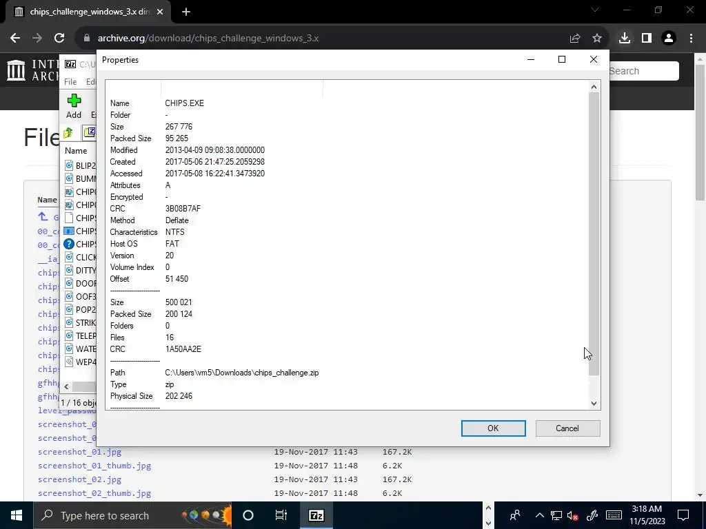
Task: Click the muted volume tray icon
Action: [x=573, y=515]
